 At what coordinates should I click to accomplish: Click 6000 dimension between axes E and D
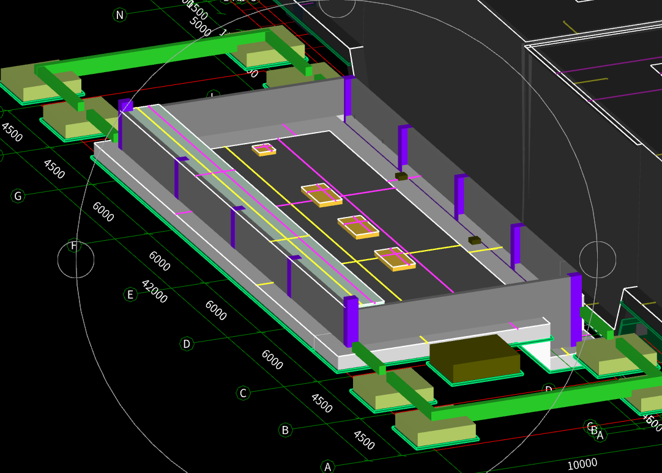pos(216,310)
